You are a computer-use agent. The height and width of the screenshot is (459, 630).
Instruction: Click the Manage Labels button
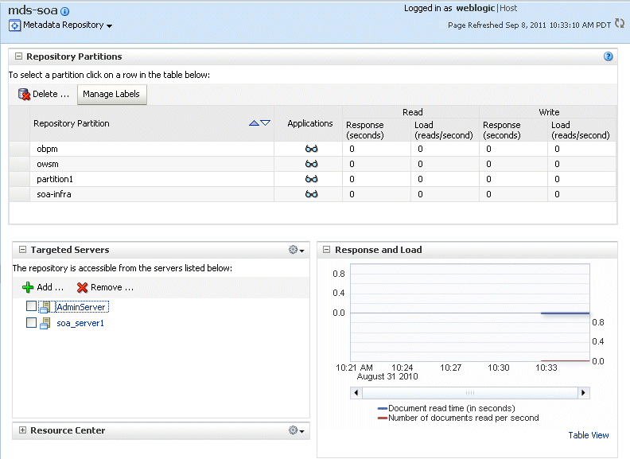coord(111,94)
